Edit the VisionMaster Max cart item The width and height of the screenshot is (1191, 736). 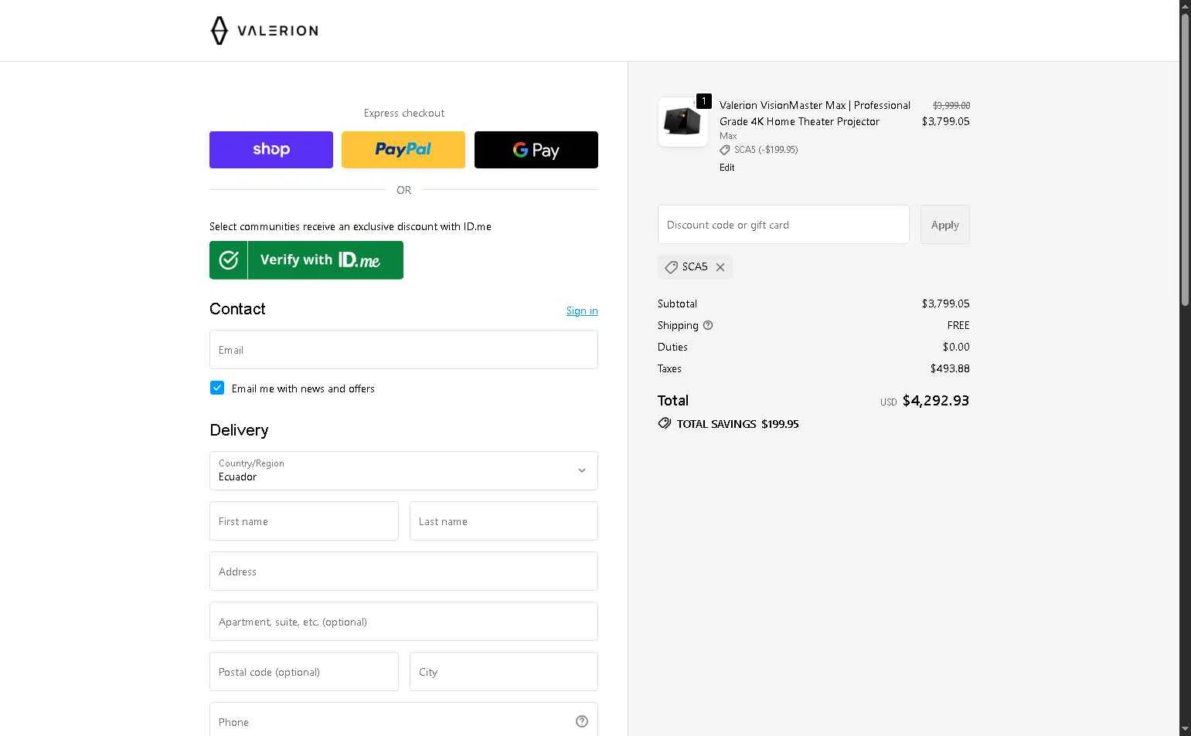click(727, 168)
